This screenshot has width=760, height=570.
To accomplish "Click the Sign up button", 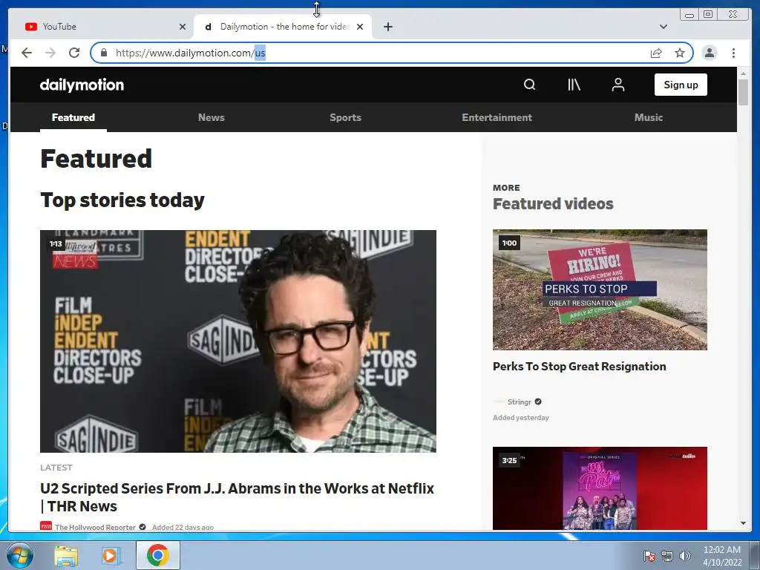I will coord(681,85).
